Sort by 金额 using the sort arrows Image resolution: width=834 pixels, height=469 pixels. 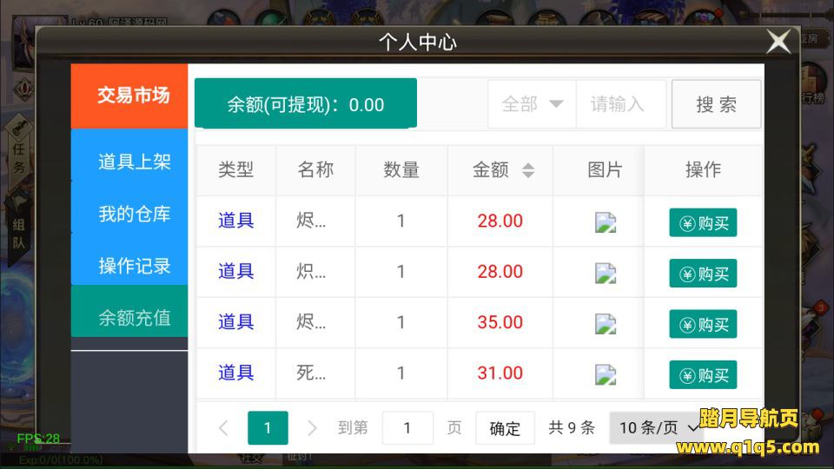pyautogui.click(x=528, y=170)
